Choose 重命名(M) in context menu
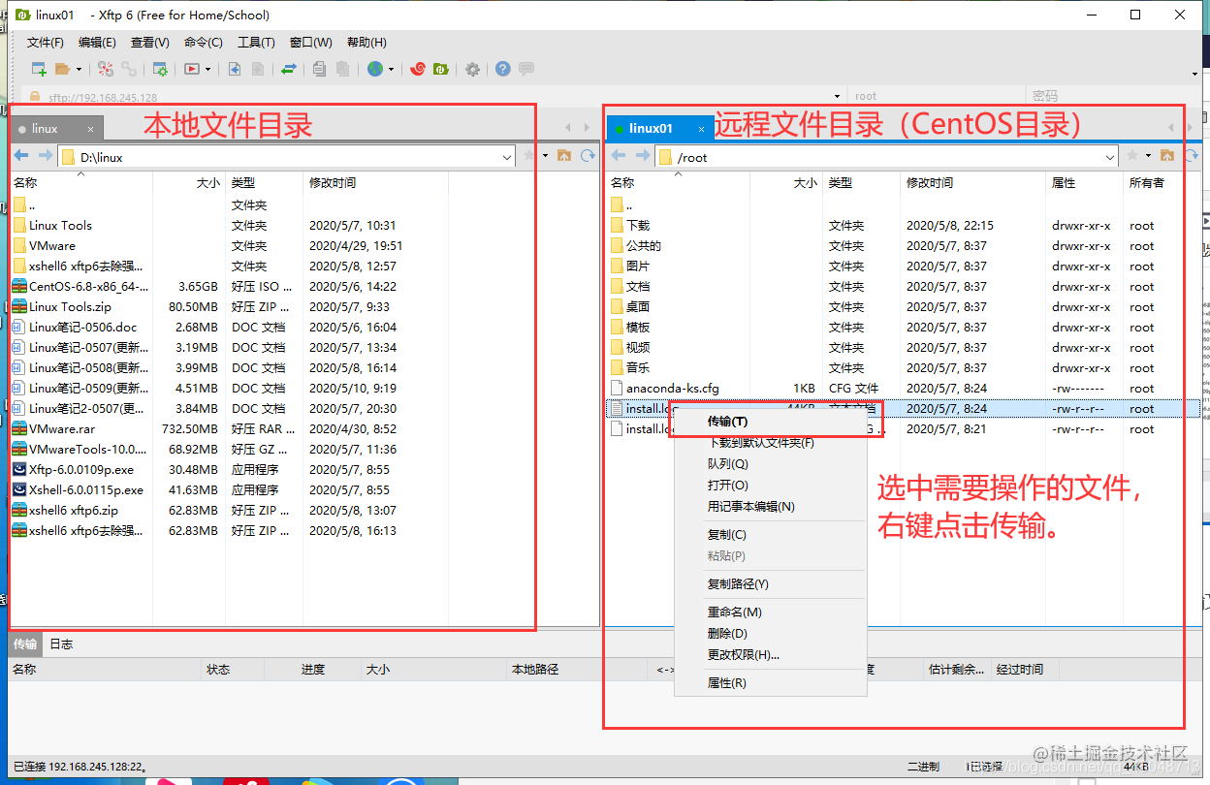The image size is (1210, 785). pos(770,612)
